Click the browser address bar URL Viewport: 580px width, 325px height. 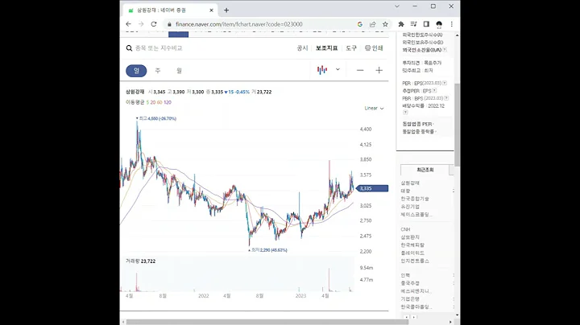(x=239, y=24)
